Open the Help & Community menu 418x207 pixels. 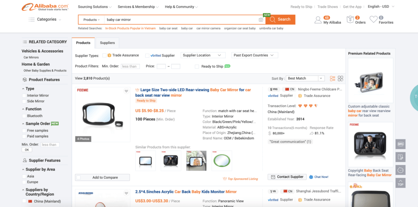[181, 6]
